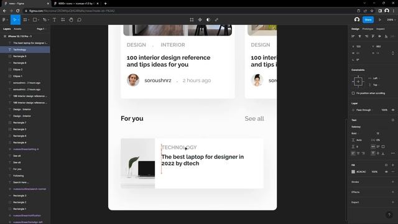Toggle Auto height text resizing
This screenshot has height=224, width=398.
click(378, 147)
